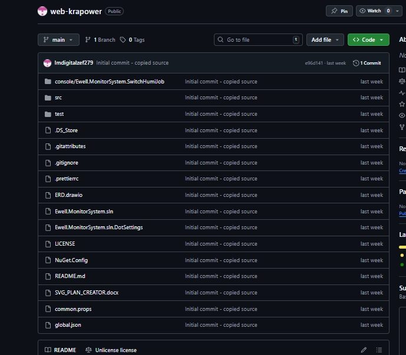Image resolution: width=406 pixels, height=355 pixels.
Task: Click sidebar license scale icon
Action: [402, 81]
